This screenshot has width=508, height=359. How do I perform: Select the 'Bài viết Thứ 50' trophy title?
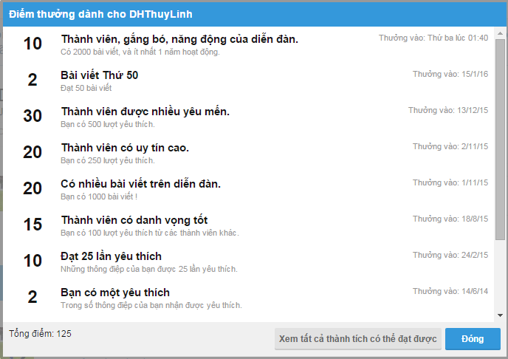coord(100,75)
